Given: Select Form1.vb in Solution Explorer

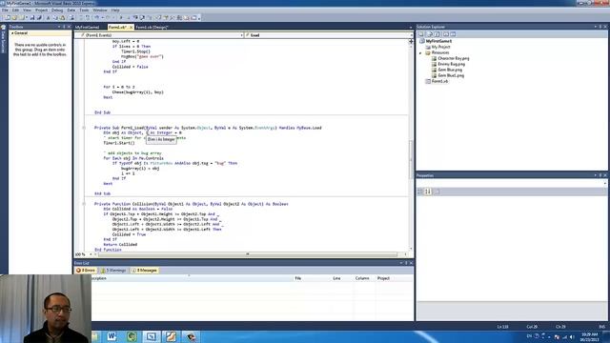Looking at the screenshot, I should 439,81.
